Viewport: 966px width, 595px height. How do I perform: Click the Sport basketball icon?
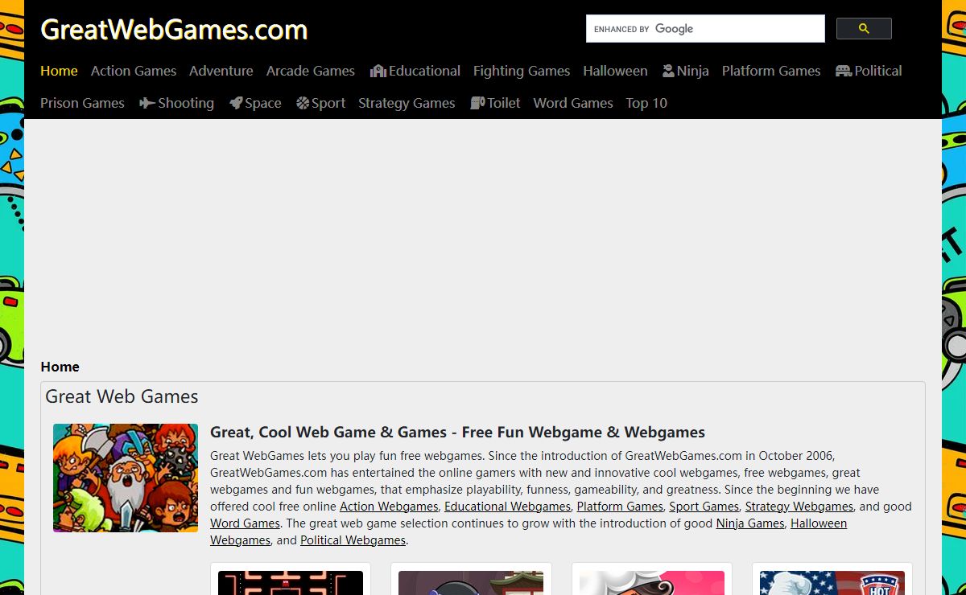(x=303, y=103)
